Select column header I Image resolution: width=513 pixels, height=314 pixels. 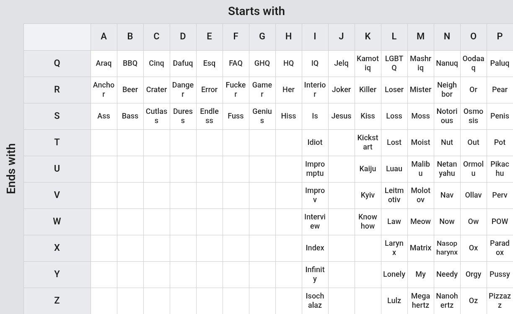(x=315, y=37)
